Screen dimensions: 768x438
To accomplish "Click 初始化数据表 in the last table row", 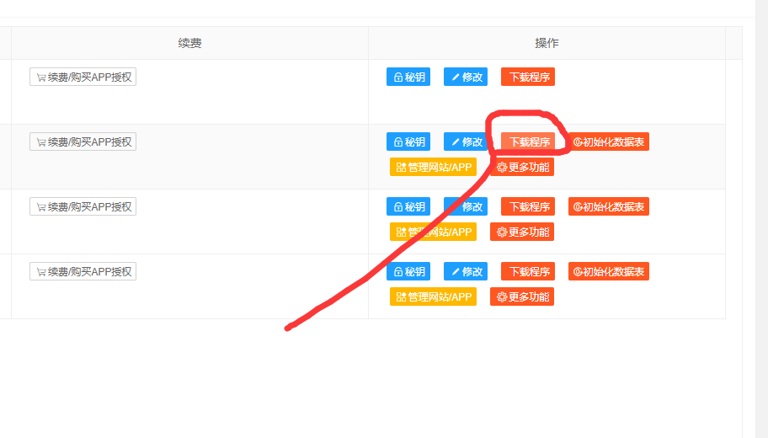I will (x=609, y=271).
